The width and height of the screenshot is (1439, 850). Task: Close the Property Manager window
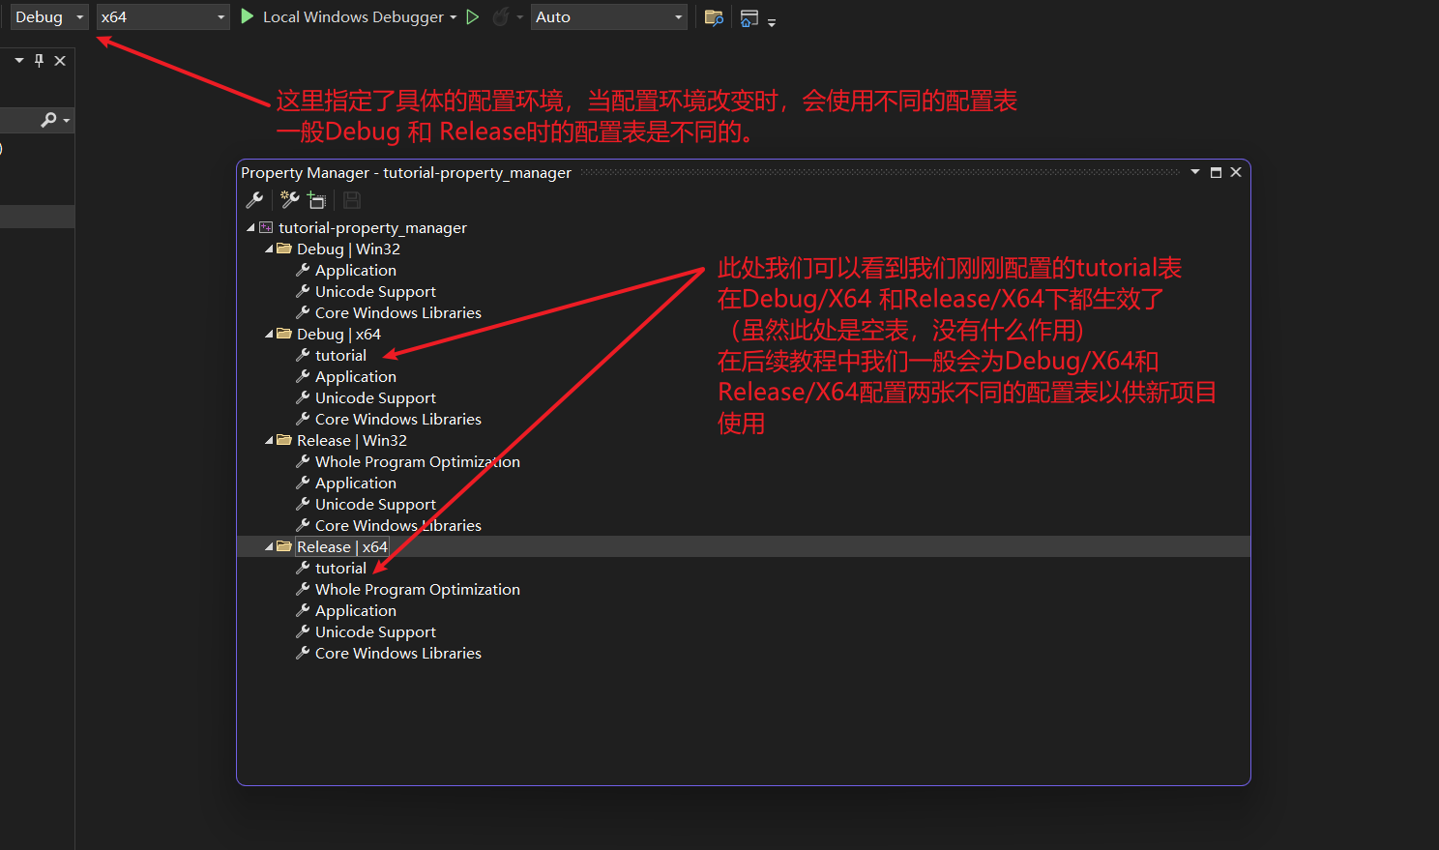coord(1236,172)
